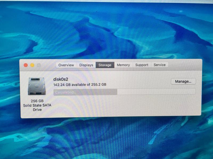The width and height of the screenshot is (213, 159).
Task: Minimize window with yellow button
Action: coord(32,65)
